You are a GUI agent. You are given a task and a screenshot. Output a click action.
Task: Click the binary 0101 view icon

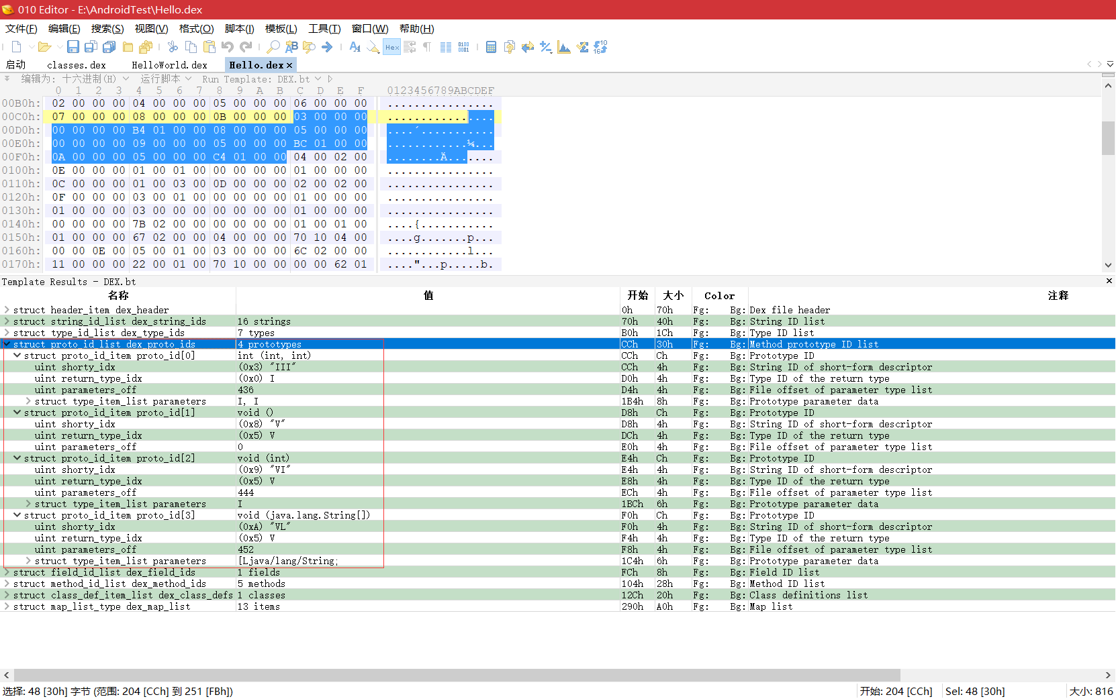click(464, 47)
